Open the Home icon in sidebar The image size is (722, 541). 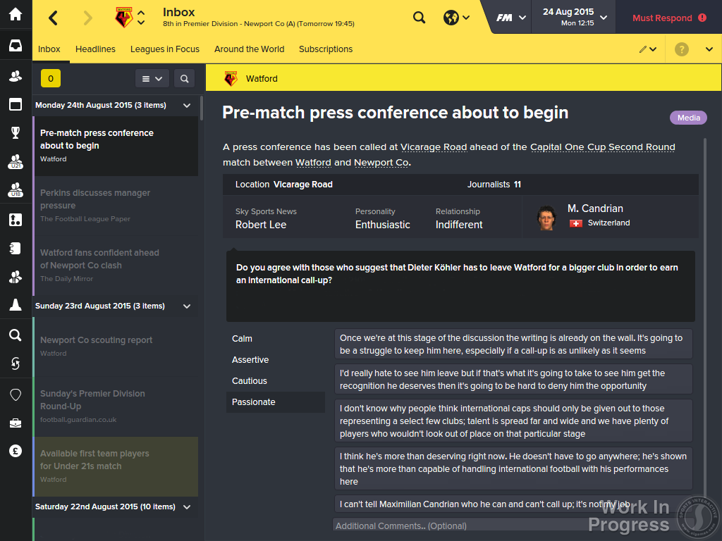tap(16, 14)
